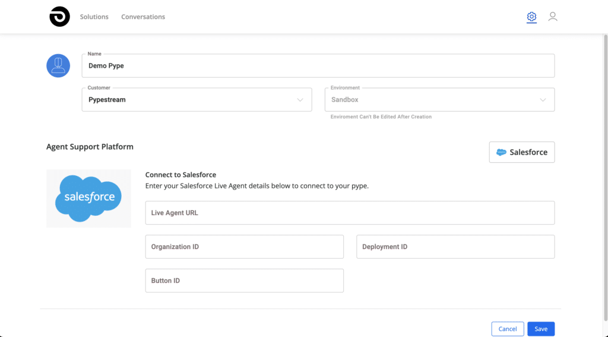Image resolution: width=608 pixels, height=337 pixels.
Task: Click the 'Enter your Salesforce Live Agent details' text
Action: (x=256, y=186)
